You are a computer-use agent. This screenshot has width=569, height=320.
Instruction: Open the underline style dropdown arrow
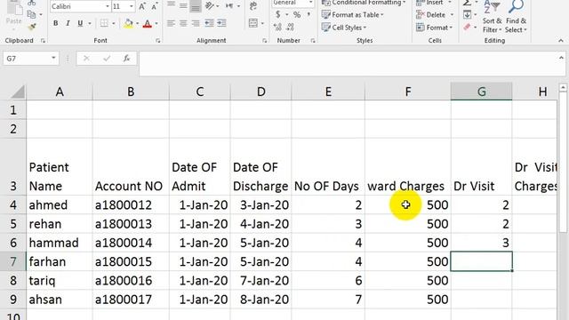[x=89, y=24]
